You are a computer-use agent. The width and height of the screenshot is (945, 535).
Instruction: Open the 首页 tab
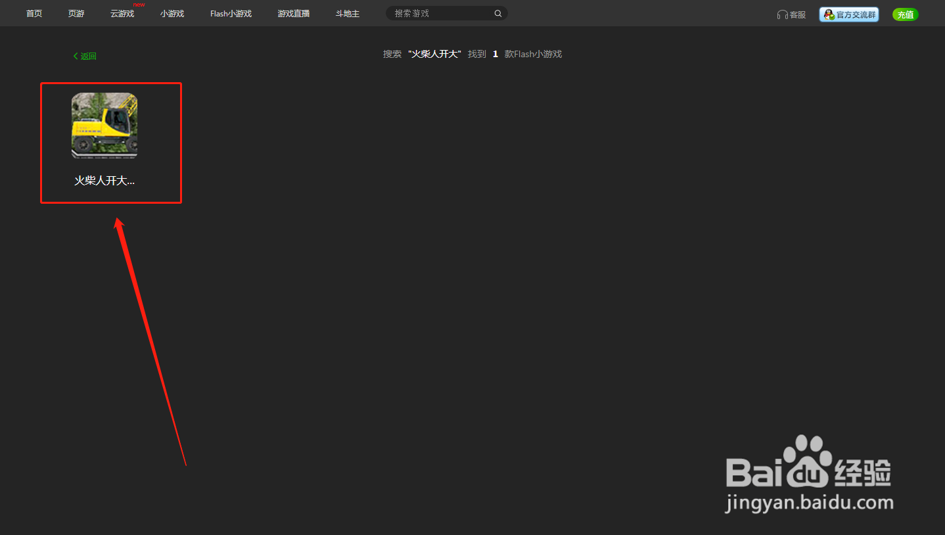(x=34, y=14)
